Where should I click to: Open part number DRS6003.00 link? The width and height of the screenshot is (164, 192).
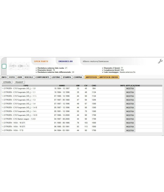point(66,61)
